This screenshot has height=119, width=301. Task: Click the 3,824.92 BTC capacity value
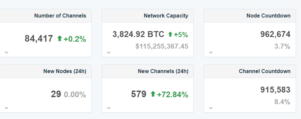(x=139, y=34)
